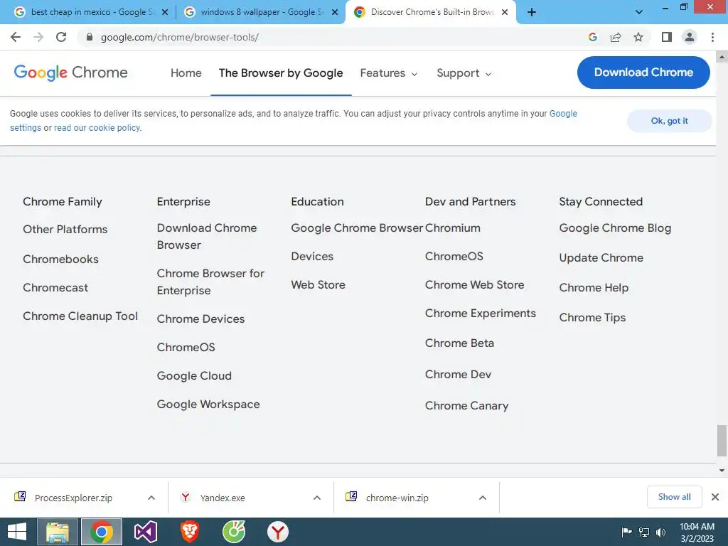
Task: Open the Chrome Experiments link
Action: 481,314
